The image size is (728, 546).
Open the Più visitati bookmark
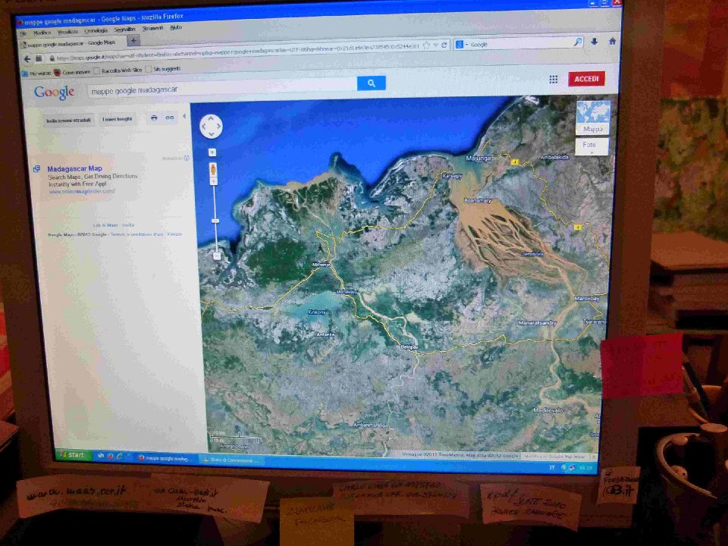pos(36,74)
